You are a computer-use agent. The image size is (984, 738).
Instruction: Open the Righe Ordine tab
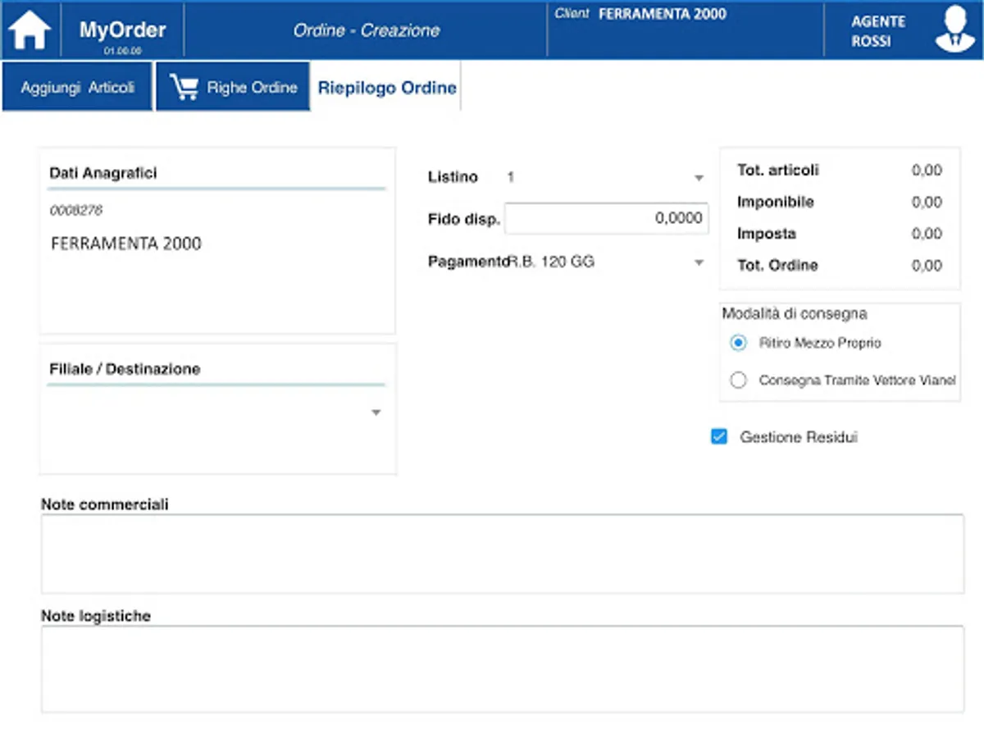[233, 87]
